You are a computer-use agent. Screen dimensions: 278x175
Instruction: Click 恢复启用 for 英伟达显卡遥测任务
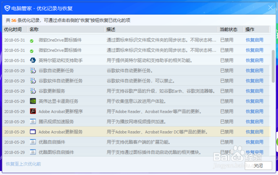pyautogui.click(x=254, y=101)
